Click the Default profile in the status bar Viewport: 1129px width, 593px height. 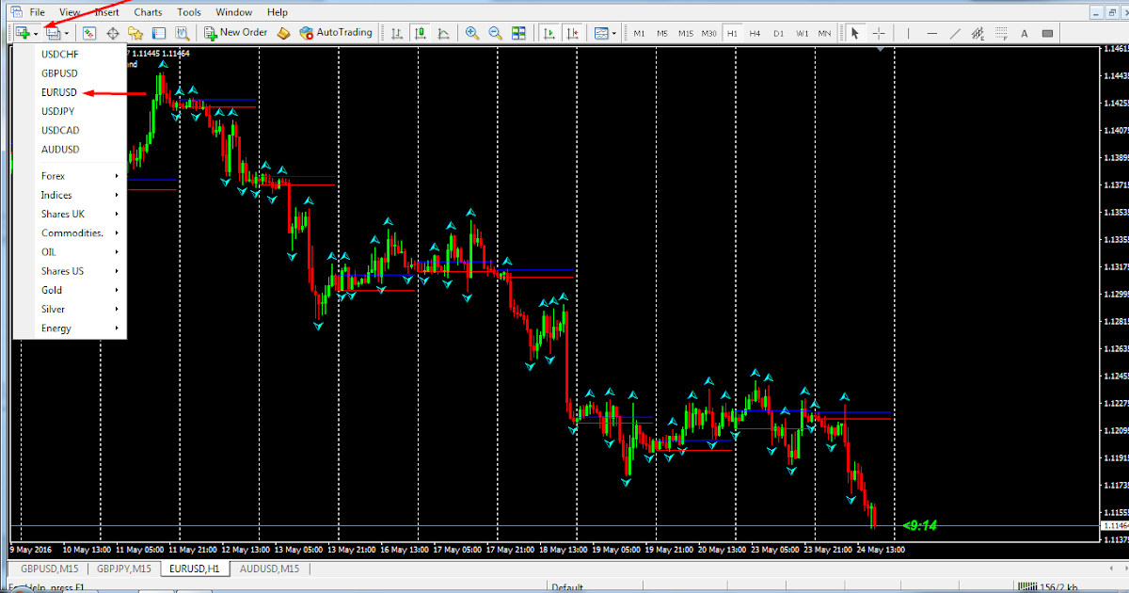coord(567,586)
